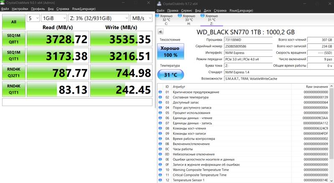Select the H: disk tab at 33 °C

[188, 20]
